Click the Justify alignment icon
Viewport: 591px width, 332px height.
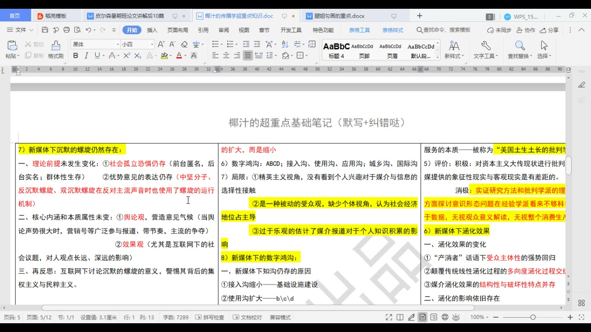[x=248, y=56]
